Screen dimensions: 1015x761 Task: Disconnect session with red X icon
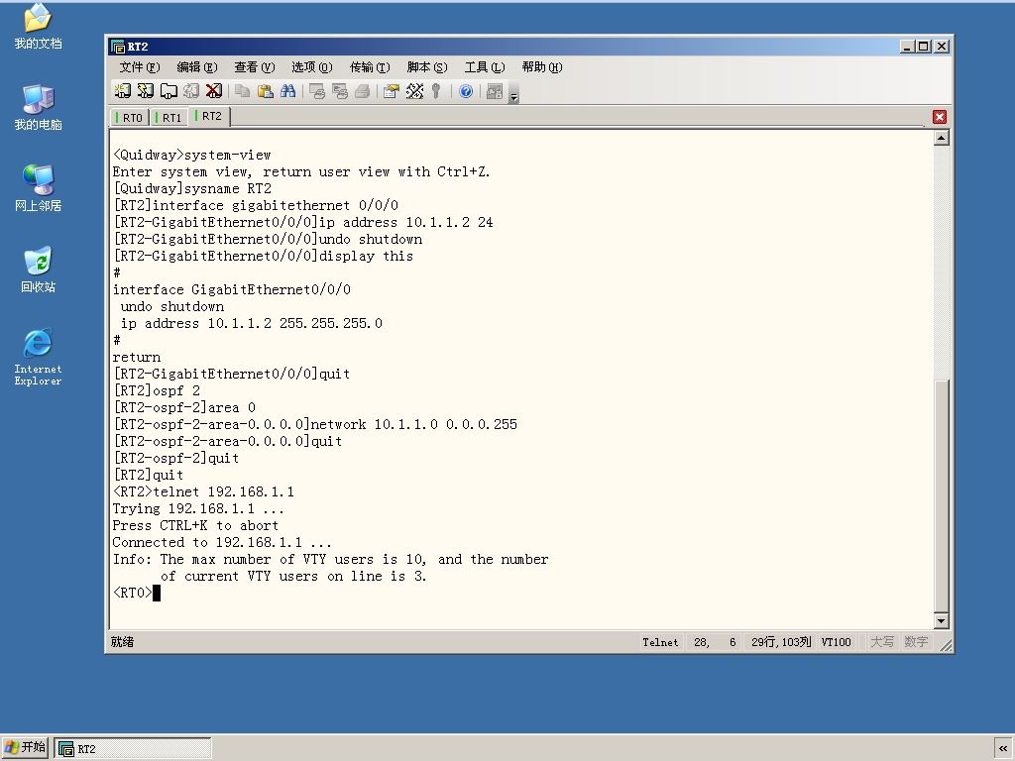[214, 91]
